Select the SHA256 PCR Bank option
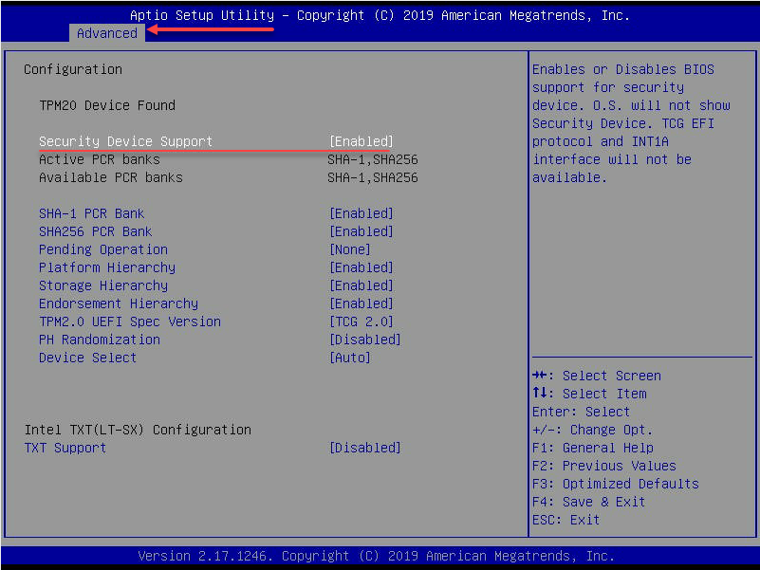The height and width of the screenshot is (570, 760). (95, 231)
